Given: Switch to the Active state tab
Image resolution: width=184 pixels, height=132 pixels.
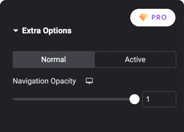Looking at the screenshot, I should (135, 59).
